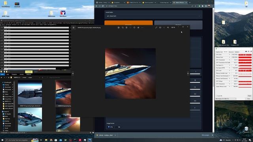Open Papierkorb on the desktop
This screenshot has width=253, height=142.
click(246, 129)
